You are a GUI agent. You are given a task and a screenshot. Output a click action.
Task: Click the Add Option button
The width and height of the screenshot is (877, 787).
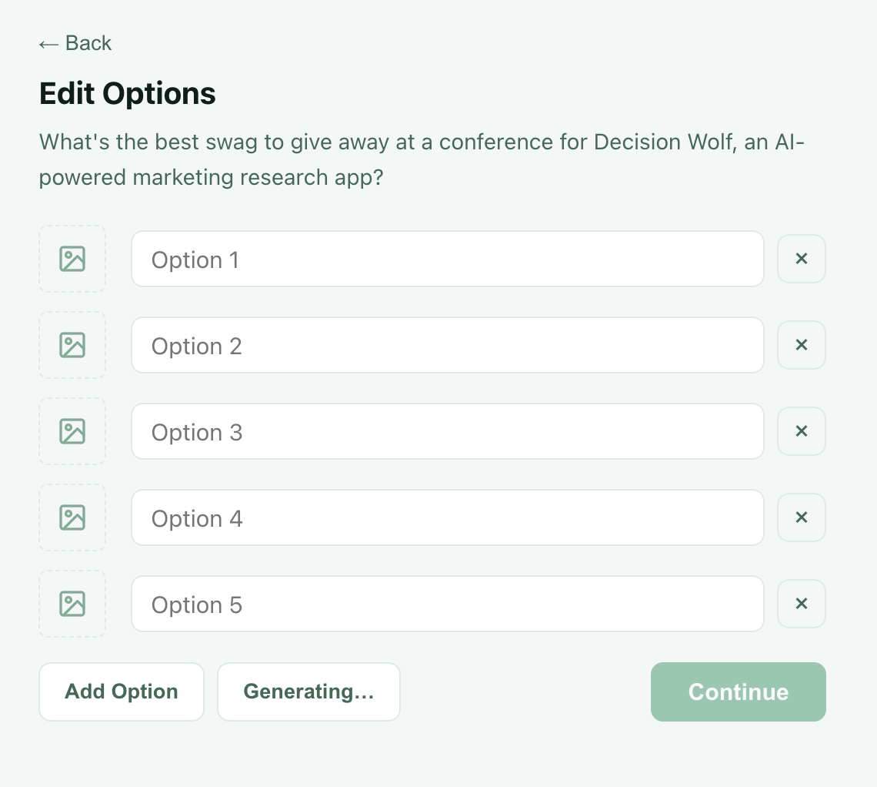pyautogui.click(x=121, y=692)
